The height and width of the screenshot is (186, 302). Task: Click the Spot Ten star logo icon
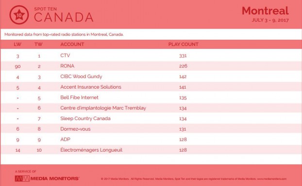coord(19,15)
